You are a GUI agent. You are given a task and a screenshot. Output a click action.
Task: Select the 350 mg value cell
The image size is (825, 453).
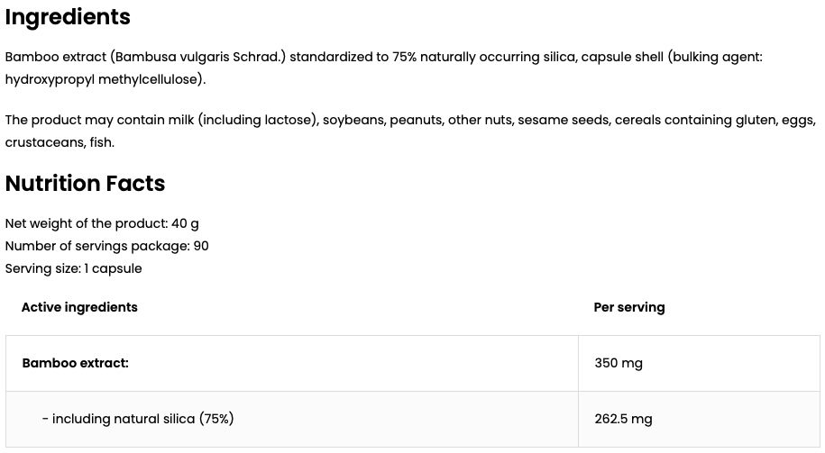point(699,363)
